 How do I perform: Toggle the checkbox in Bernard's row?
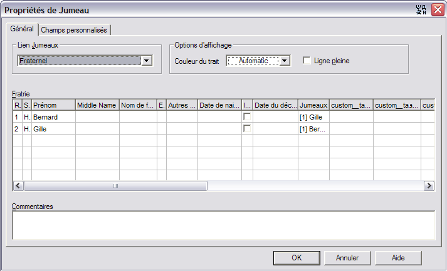[x=247, y=116]
